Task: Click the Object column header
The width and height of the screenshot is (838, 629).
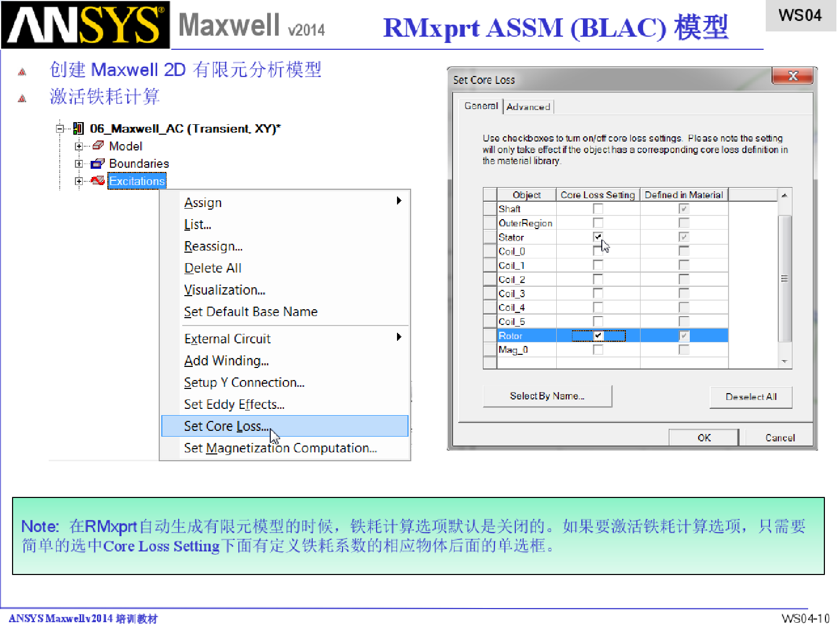Action: click(x=526, y=195)
